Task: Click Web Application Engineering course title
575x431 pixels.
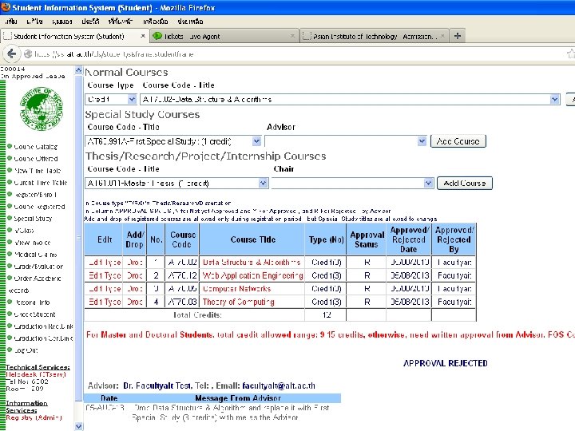Action: click(252, 275)
